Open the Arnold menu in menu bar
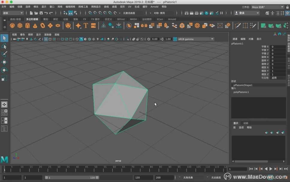Viewport: 290px width, 182px height. 154,7
